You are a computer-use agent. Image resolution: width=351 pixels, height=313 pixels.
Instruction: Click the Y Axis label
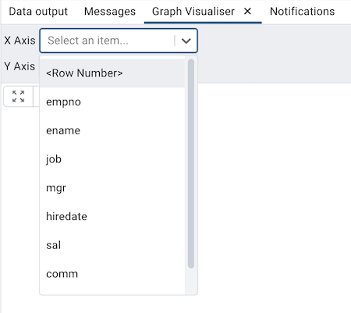click(x=19, y=66)
